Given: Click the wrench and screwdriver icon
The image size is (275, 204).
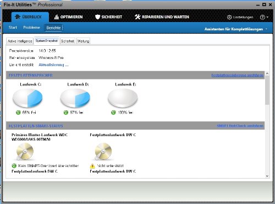Looking at the screenshot, I should pyautogui.click(x=137, y=17).
